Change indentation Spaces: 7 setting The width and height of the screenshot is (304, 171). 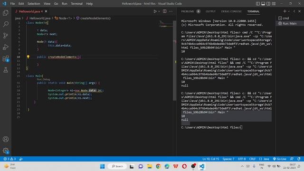click(228, 159)
